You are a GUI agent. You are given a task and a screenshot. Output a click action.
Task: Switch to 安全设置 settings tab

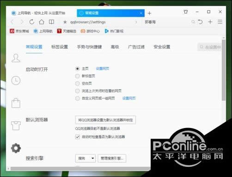[x=162, y=47]
